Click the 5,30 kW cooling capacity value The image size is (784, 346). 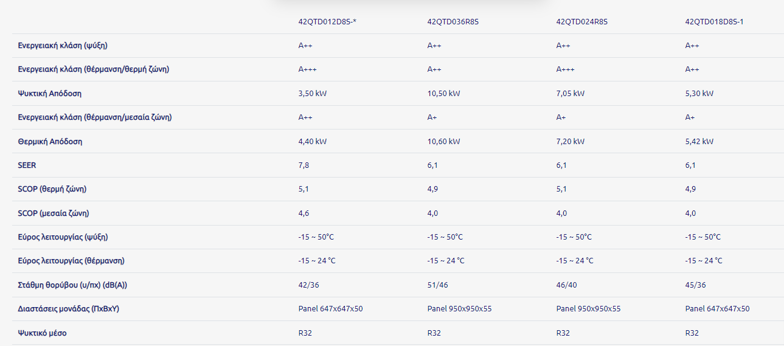click(699, 94)
